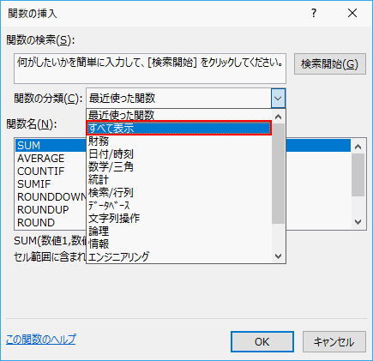Select the エンジニアリング category
373x361 pixels.
(179, 256)
